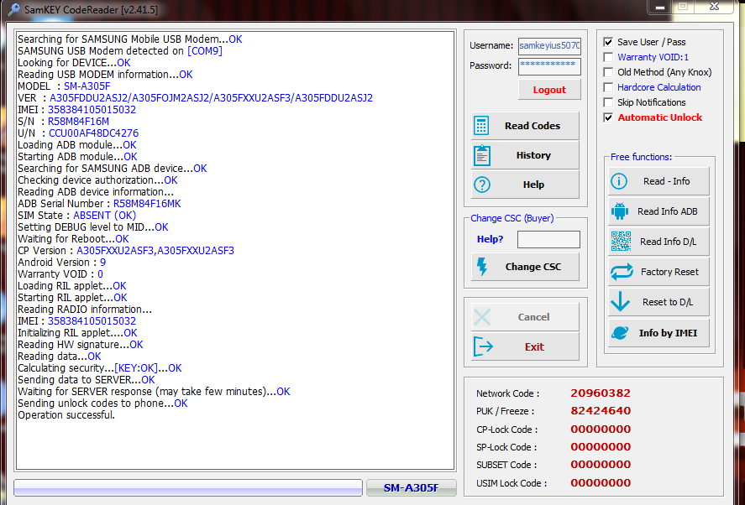Click the QR code icon on Read Info D/L
This screenshot has width=745, height=505.
pos(621,241)
